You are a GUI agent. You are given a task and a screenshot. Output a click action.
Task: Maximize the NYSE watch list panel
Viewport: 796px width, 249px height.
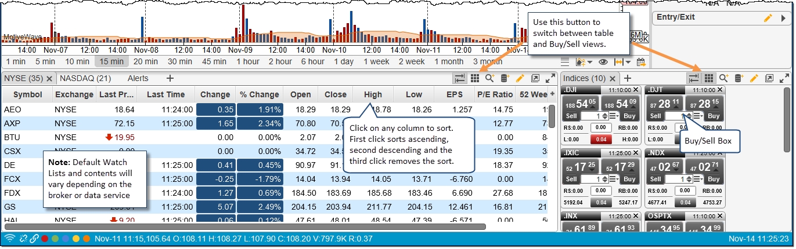pyautogui.click(x=550, y=78)
